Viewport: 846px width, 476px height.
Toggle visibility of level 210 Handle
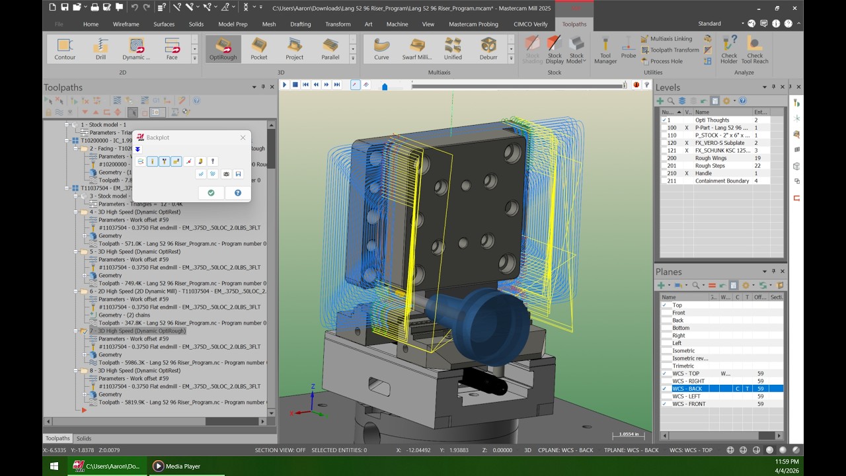[687, 173]
